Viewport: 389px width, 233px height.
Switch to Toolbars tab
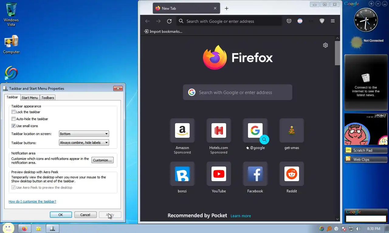coord(48,98)
